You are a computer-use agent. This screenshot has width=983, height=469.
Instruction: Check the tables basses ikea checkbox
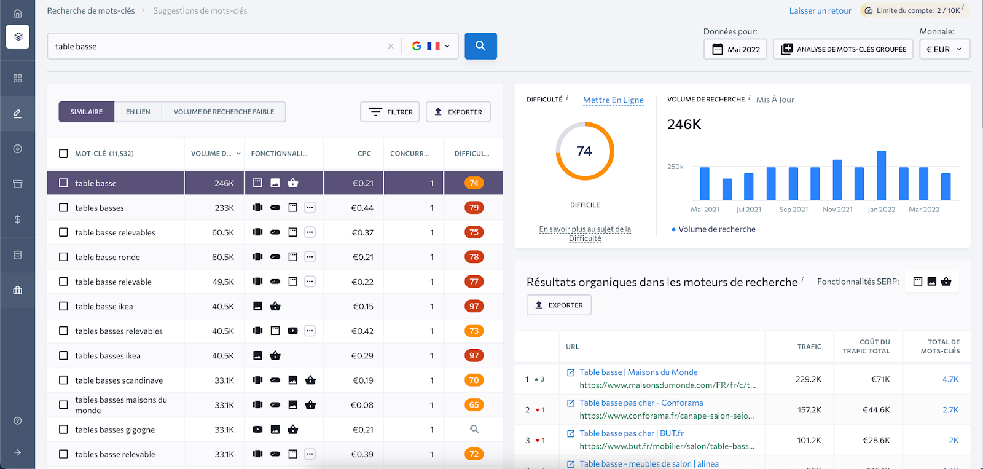point(63,355)
